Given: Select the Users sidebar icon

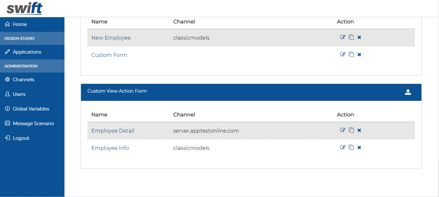Looking at the screenshot, I should (7, 94).
